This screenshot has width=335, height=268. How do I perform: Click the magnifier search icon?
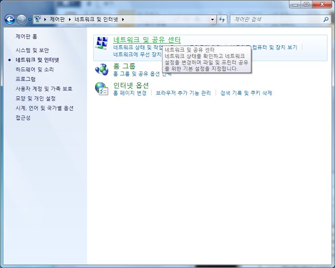click(x=326, y=19)
